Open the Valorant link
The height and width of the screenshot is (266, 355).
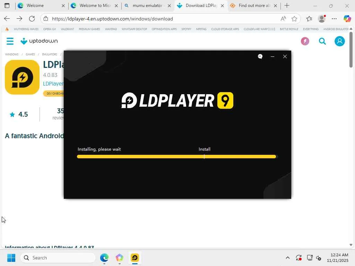point(68,29)
